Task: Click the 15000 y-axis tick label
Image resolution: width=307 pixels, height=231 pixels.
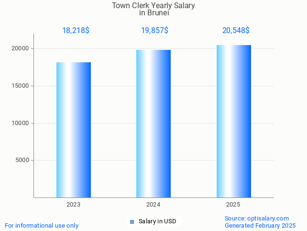Action: pos(21,86)
